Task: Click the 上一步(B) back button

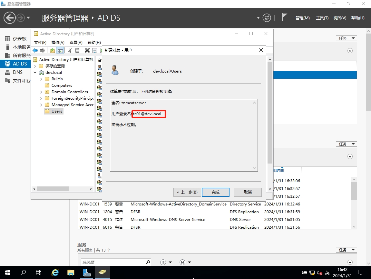Action: pyautogui.click(x=187, y=192)
